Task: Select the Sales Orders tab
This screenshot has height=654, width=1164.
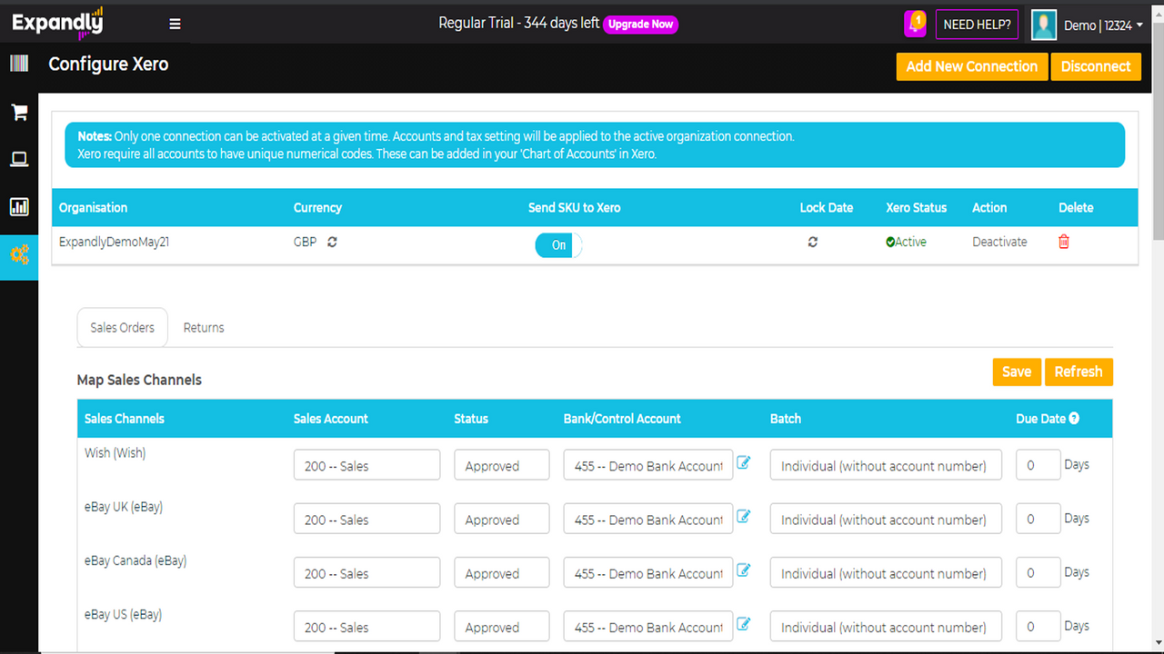Action: click(122, 327)
